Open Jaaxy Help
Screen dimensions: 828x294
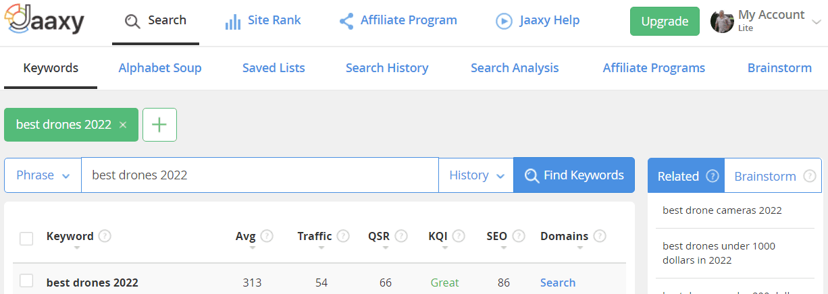point(538,21)
